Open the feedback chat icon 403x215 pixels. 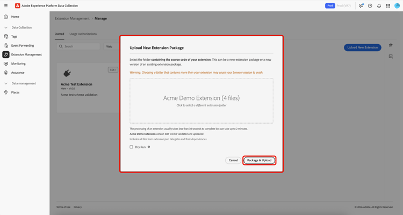361,6
